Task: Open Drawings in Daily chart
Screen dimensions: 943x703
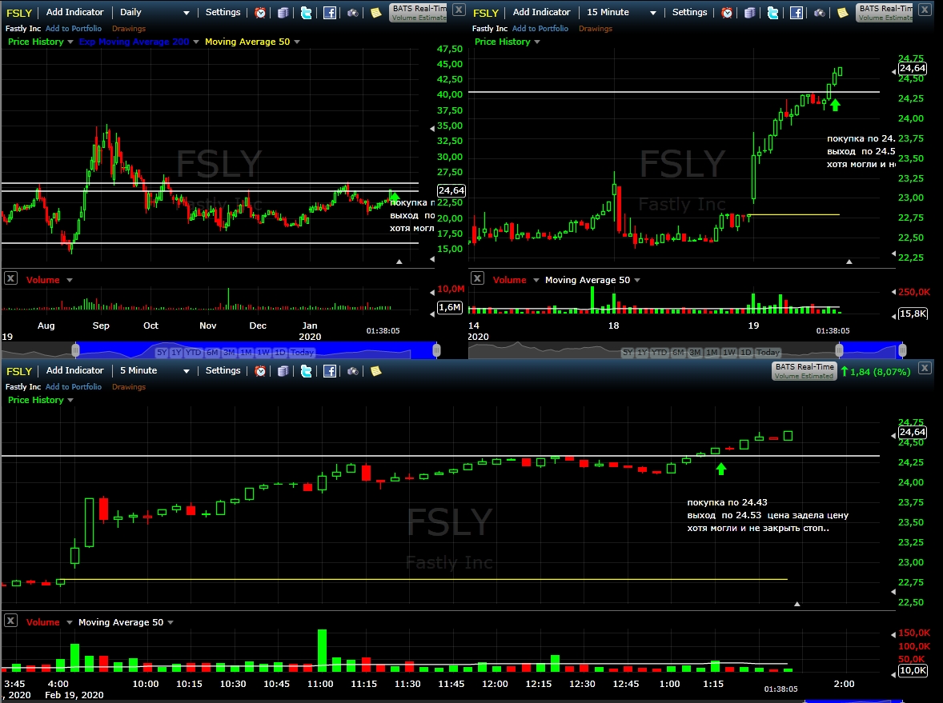Action: pos(129,28)
